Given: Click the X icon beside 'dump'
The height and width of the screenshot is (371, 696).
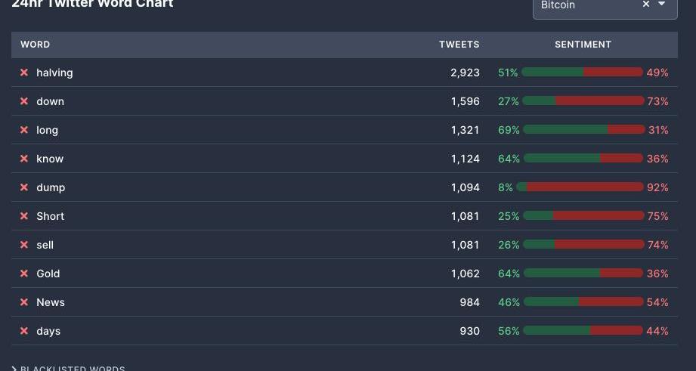Looking at the screenshot, I should pyautogui.click(x=24, y=187).
